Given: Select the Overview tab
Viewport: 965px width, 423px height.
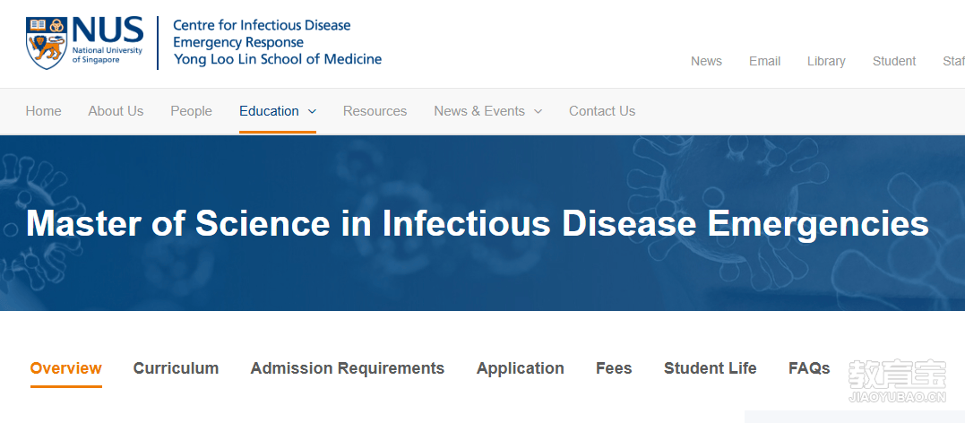Looking at the screenshot, I should point(65,368).
